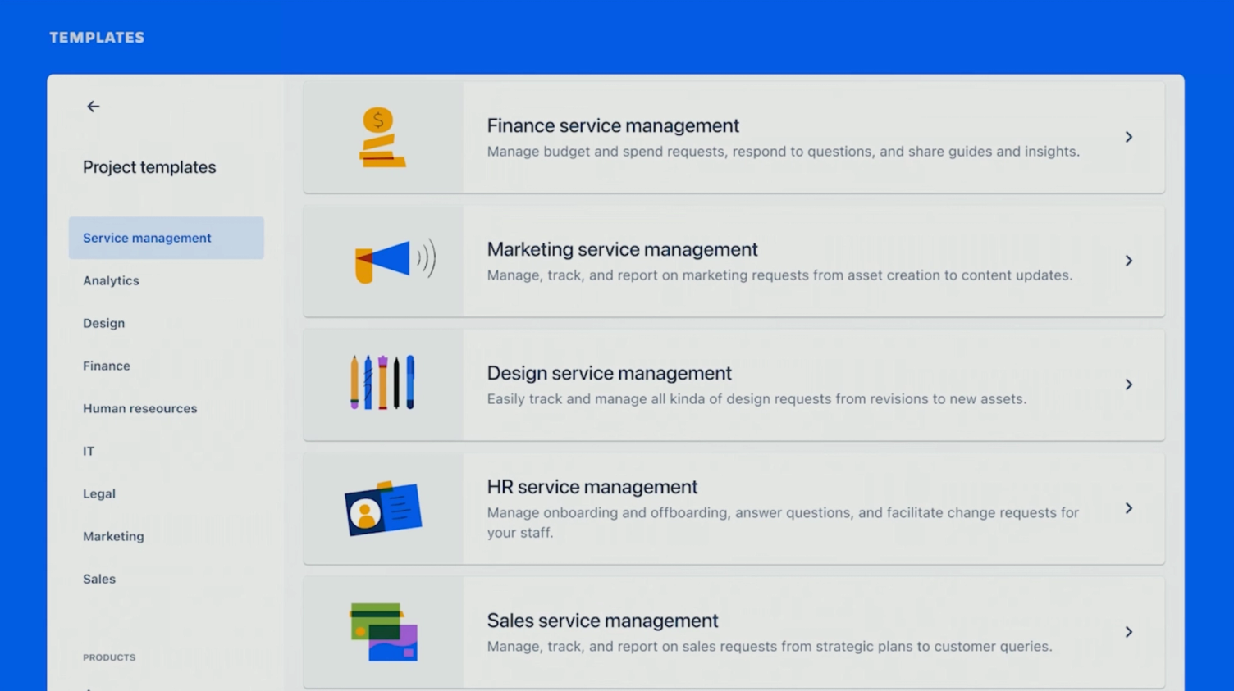Click the Design service management pens icon

point(382,383)
